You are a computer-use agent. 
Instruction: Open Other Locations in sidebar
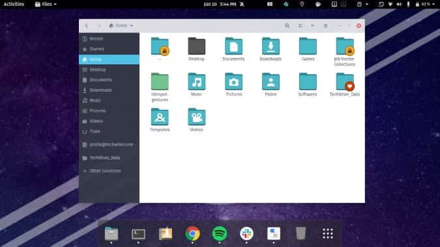click(x=109, y=171)
